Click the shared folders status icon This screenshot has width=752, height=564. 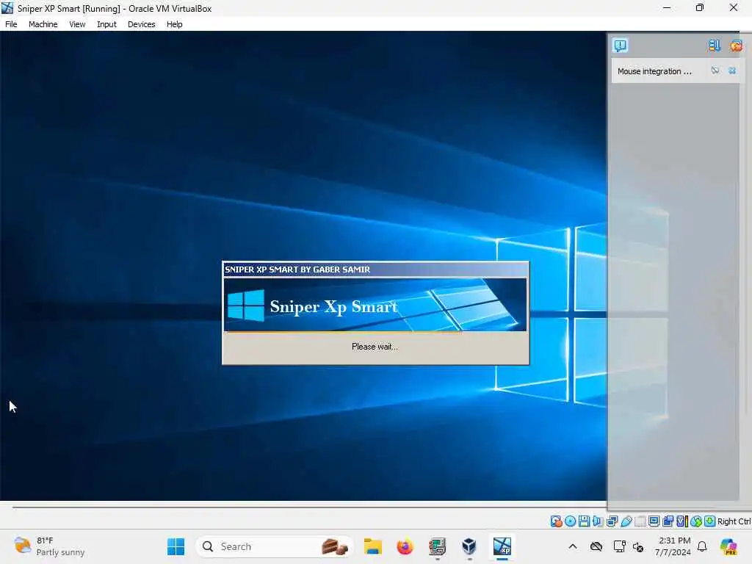(640, 521)
